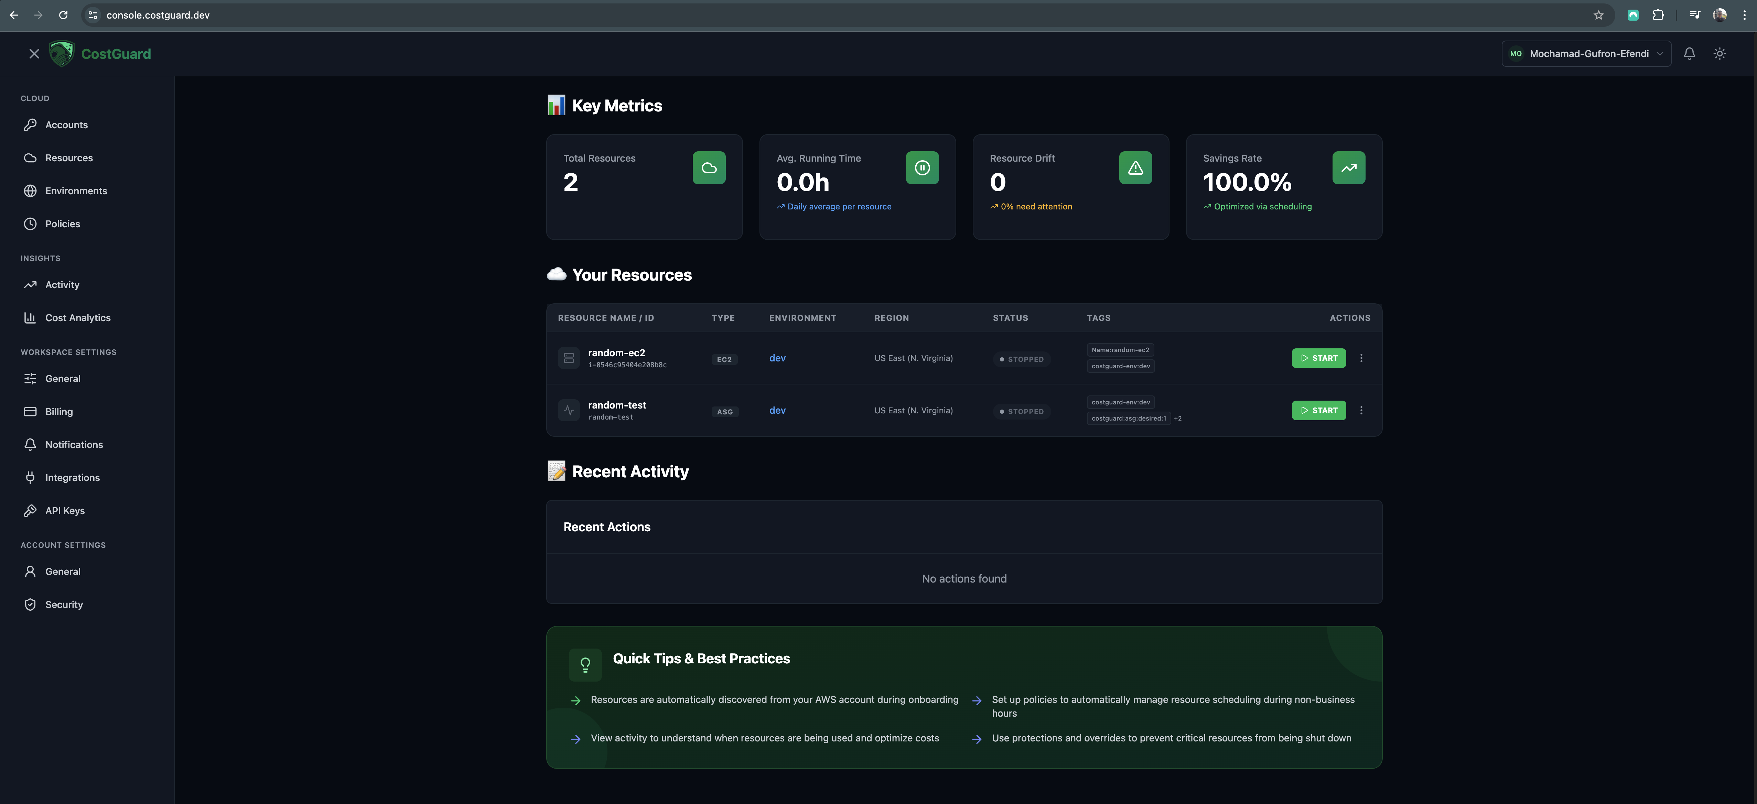Go to Accounts in the sidebar
This screenshot has height=804, width=1757.
tap(66, 125)
